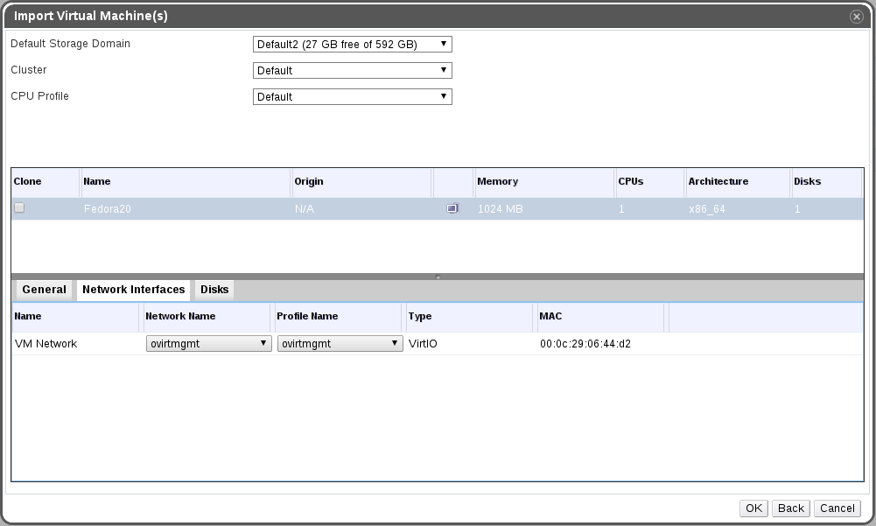
Task: Switch to the Disks tab
Action: 214,290
